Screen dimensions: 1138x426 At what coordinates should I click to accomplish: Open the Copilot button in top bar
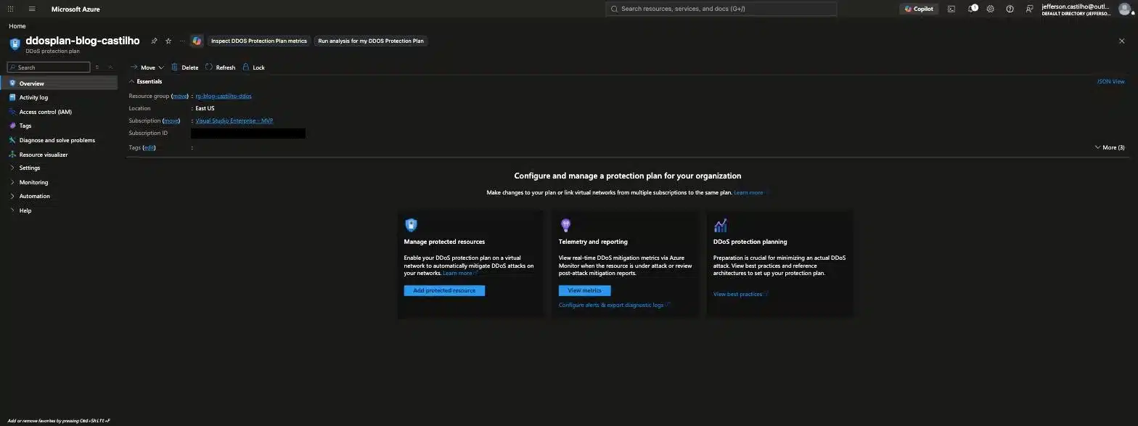click(919, 9)
